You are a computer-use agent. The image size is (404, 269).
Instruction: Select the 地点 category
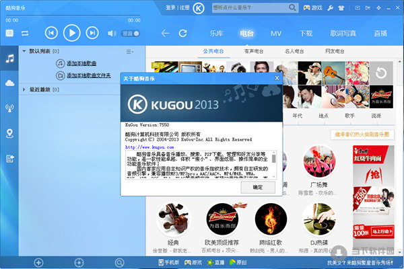click(323, 116)
